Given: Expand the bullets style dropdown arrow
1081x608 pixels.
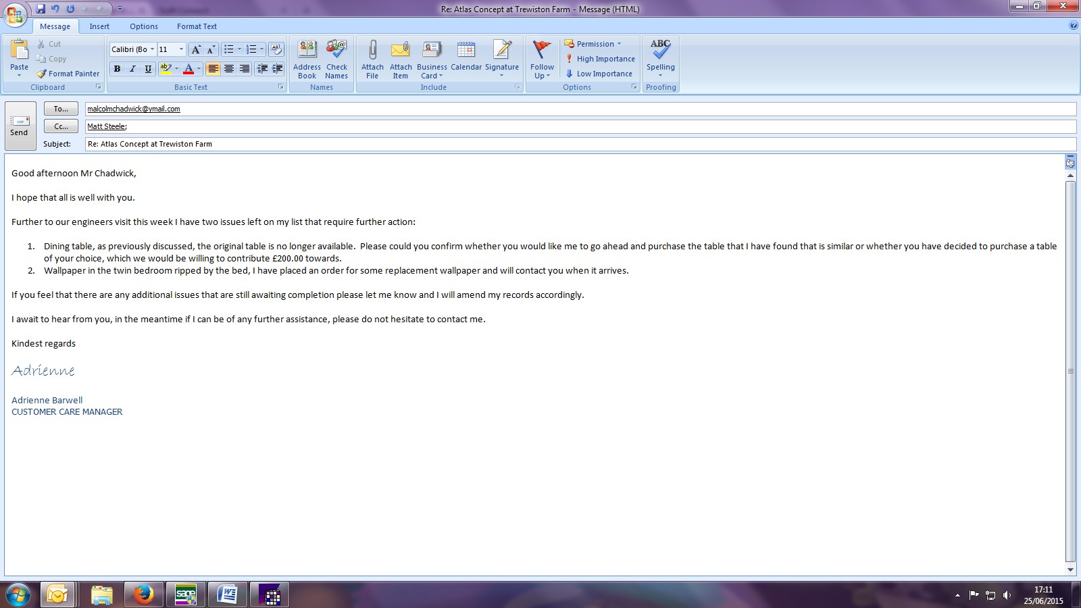Looking at the screenshot, I should tap(239, 49).
